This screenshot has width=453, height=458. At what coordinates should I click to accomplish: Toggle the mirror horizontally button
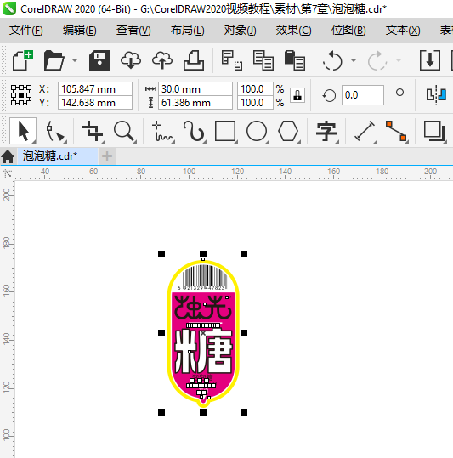pyautogui.click(x=436, y=95)
